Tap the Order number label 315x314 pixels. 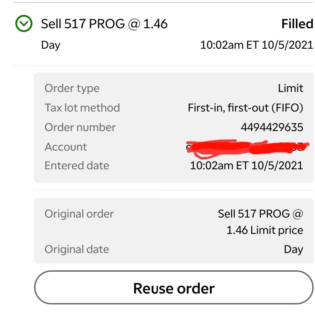click(80, 127)
